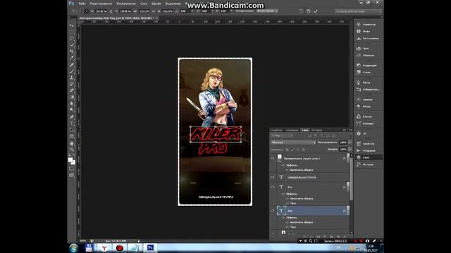Image resolution: width=451 pixels, height=253 pixels.
Task: Open the 3D panel icon
Action: [359, 134]
